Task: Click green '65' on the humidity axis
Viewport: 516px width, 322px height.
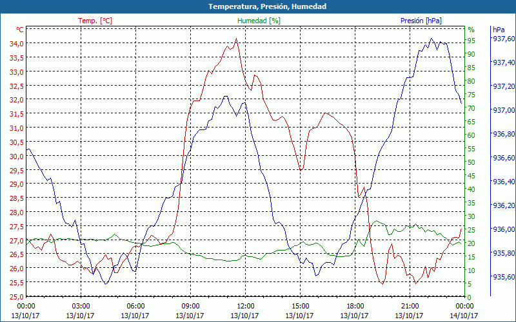Action: click(471, 122)
